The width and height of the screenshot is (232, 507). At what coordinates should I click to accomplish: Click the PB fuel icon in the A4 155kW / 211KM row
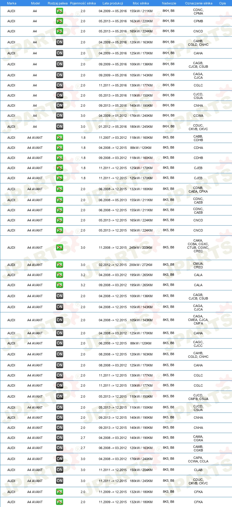60,11
